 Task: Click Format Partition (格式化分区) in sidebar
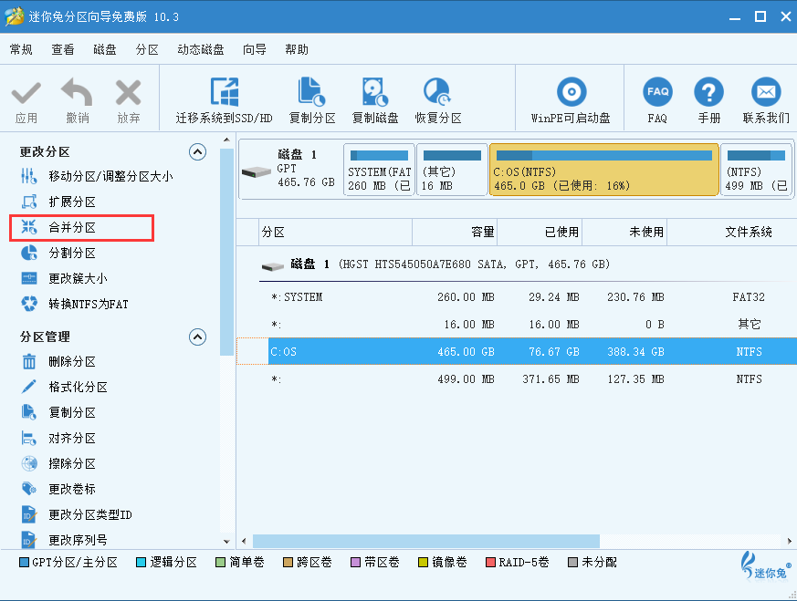pos(64,387)
